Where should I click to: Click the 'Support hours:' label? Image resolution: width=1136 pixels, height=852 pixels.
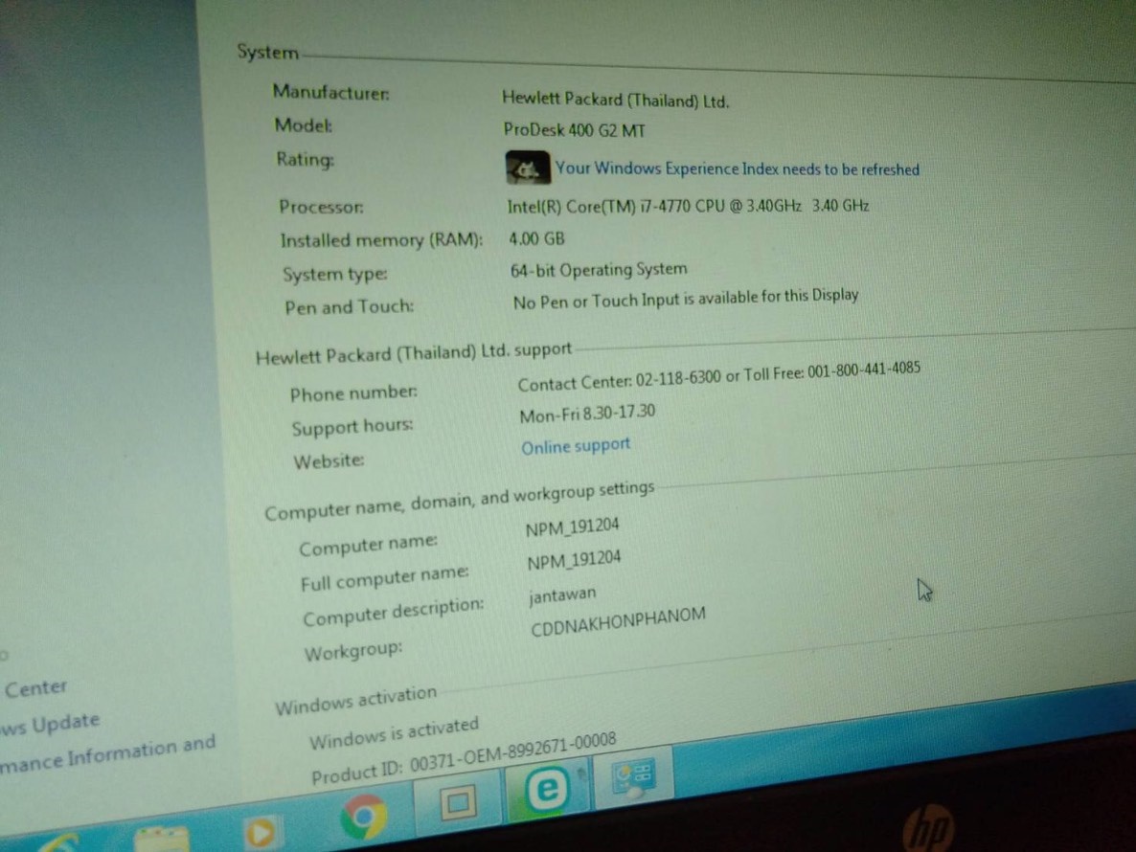[x=352, y=426]
